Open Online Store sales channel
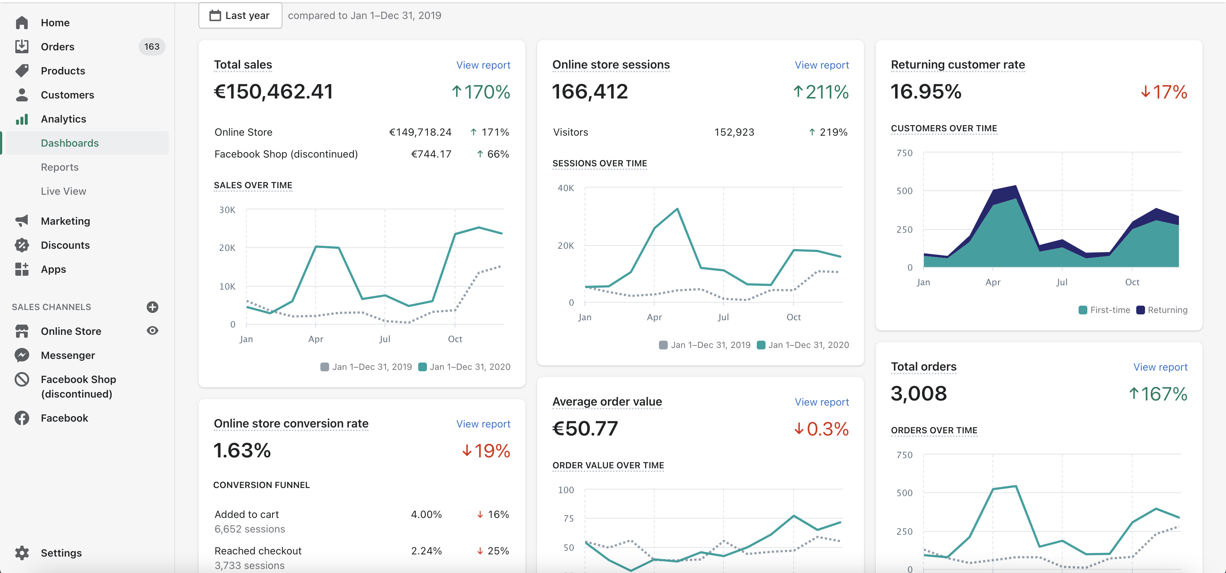Image resolution: width=1226 pixels, height=573 pixels. (x=71, y=331)
